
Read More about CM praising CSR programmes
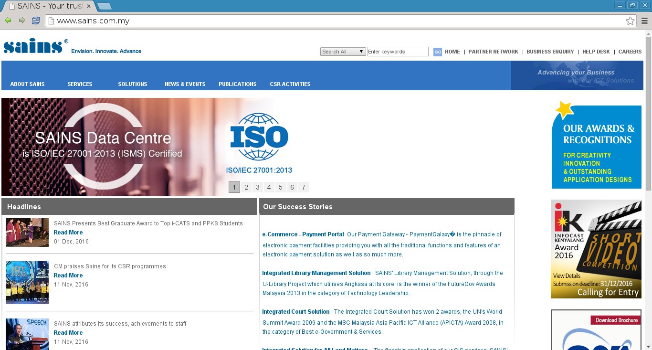click(x=68, y=276)
